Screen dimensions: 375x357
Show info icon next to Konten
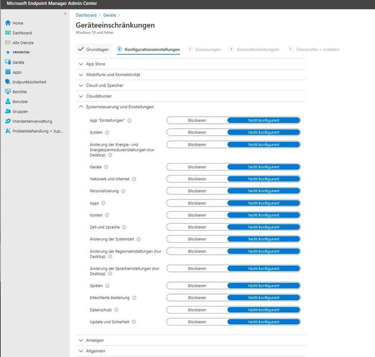click(107, 215)
